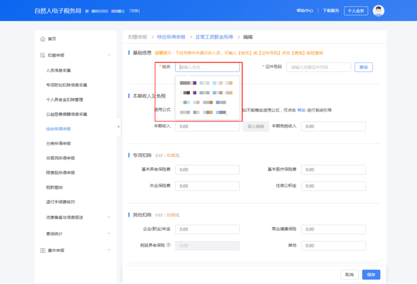This screenshot has height=284, width=417.
Task: Collapse the sidebar using the arrow handle
Action: pos(118,127)
